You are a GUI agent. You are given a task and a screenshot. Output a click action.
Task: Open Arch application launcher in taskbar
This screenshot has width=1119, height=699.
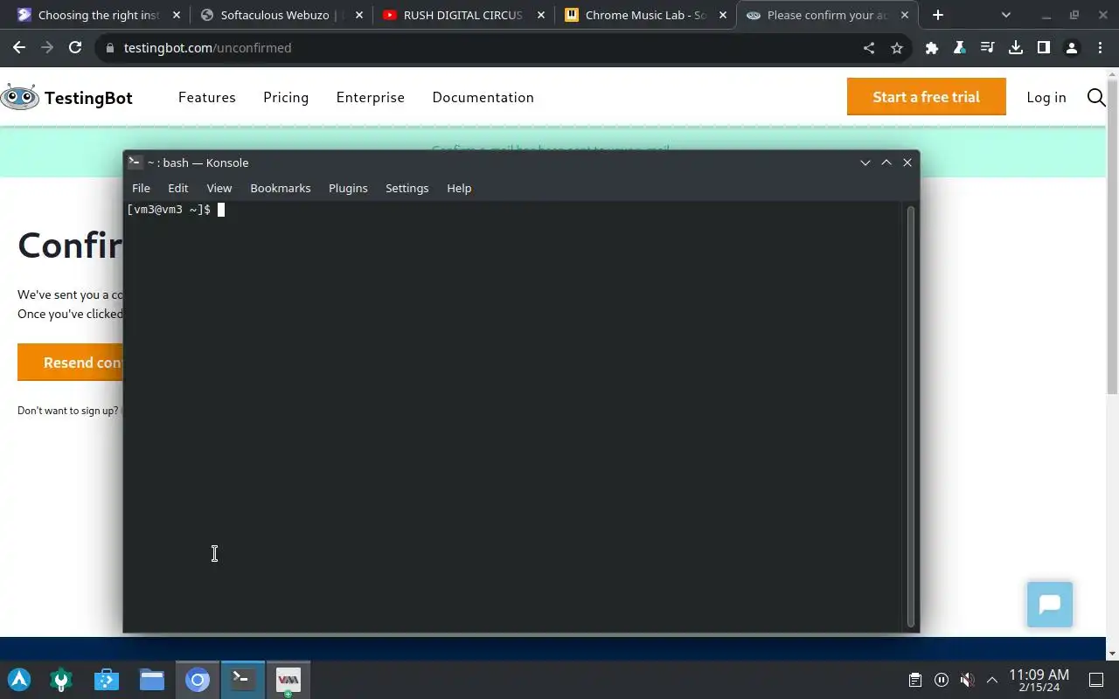pyautogui.click(x=19, y=680)
